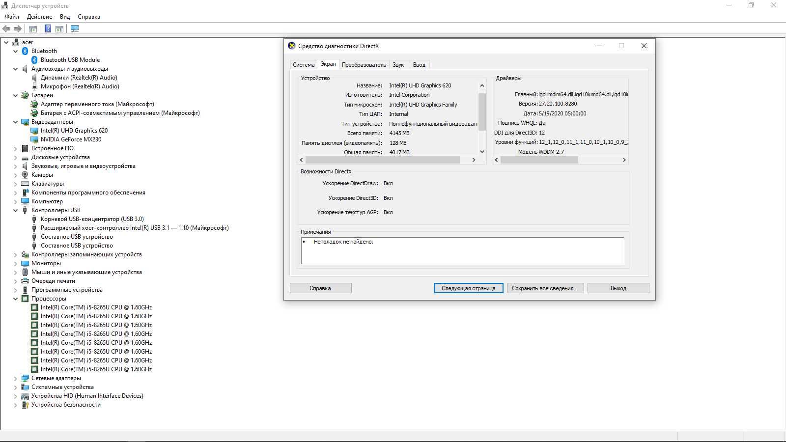Click the Bluetooth USB Module device icon
This screenshot has width=786, height=442.
34,60
